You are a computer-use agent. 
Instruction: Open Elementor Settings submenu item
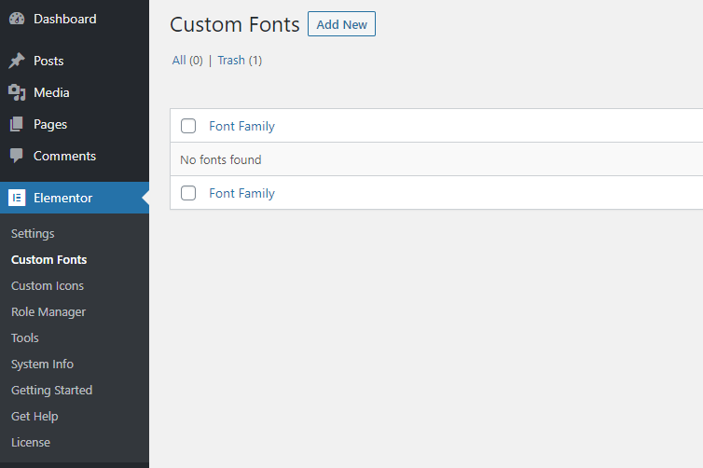tap(33, 233)
